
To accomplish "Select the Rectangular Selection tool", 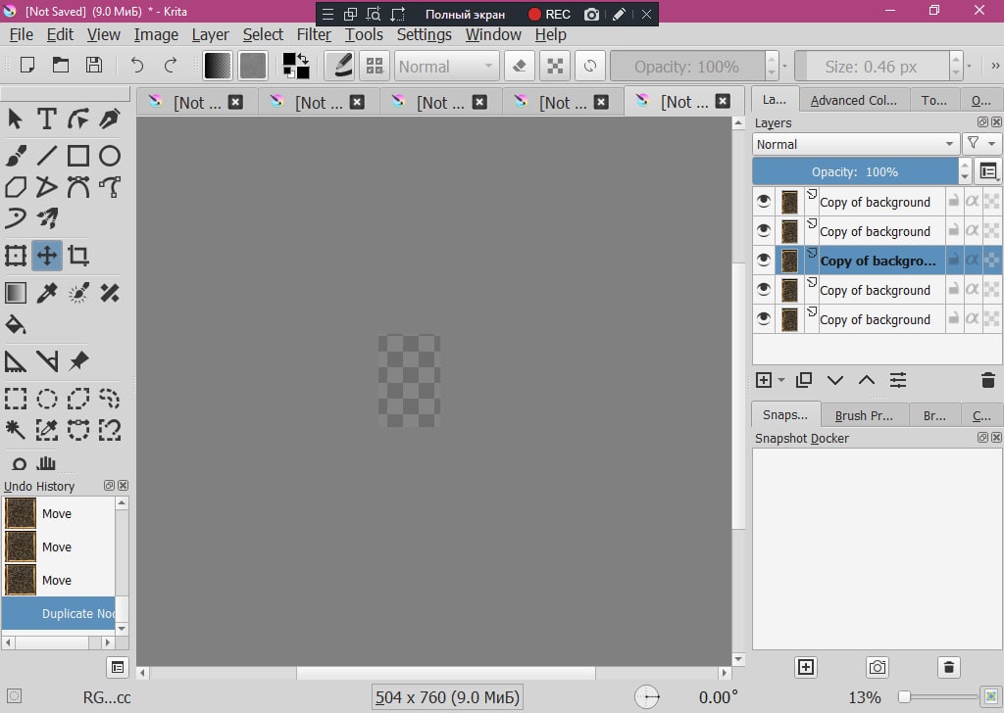I will pyautogui.click(x=16, y=399).
